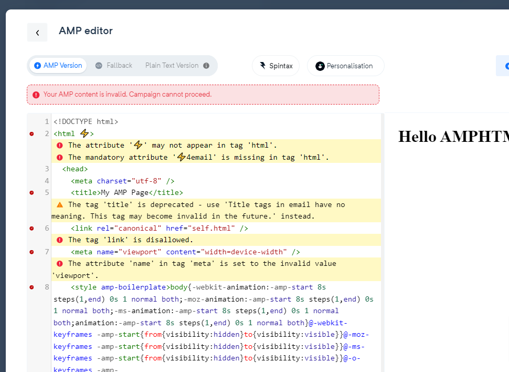Click line number 4 in the gutter
Image resolution: width=509 pixels, height=372 pixels.
pos(47,181)
